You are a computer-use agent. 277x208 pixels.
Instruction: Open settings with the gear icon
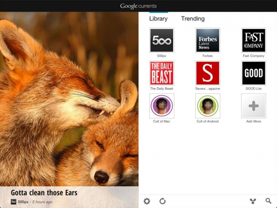[x=147, y=201]
